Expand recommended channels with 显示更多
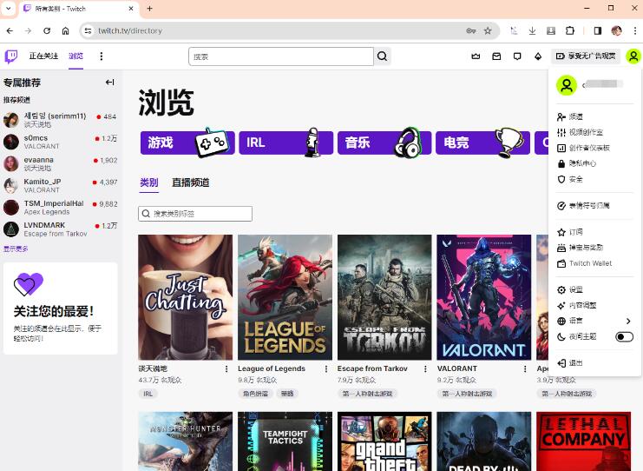 click(16, 249)
